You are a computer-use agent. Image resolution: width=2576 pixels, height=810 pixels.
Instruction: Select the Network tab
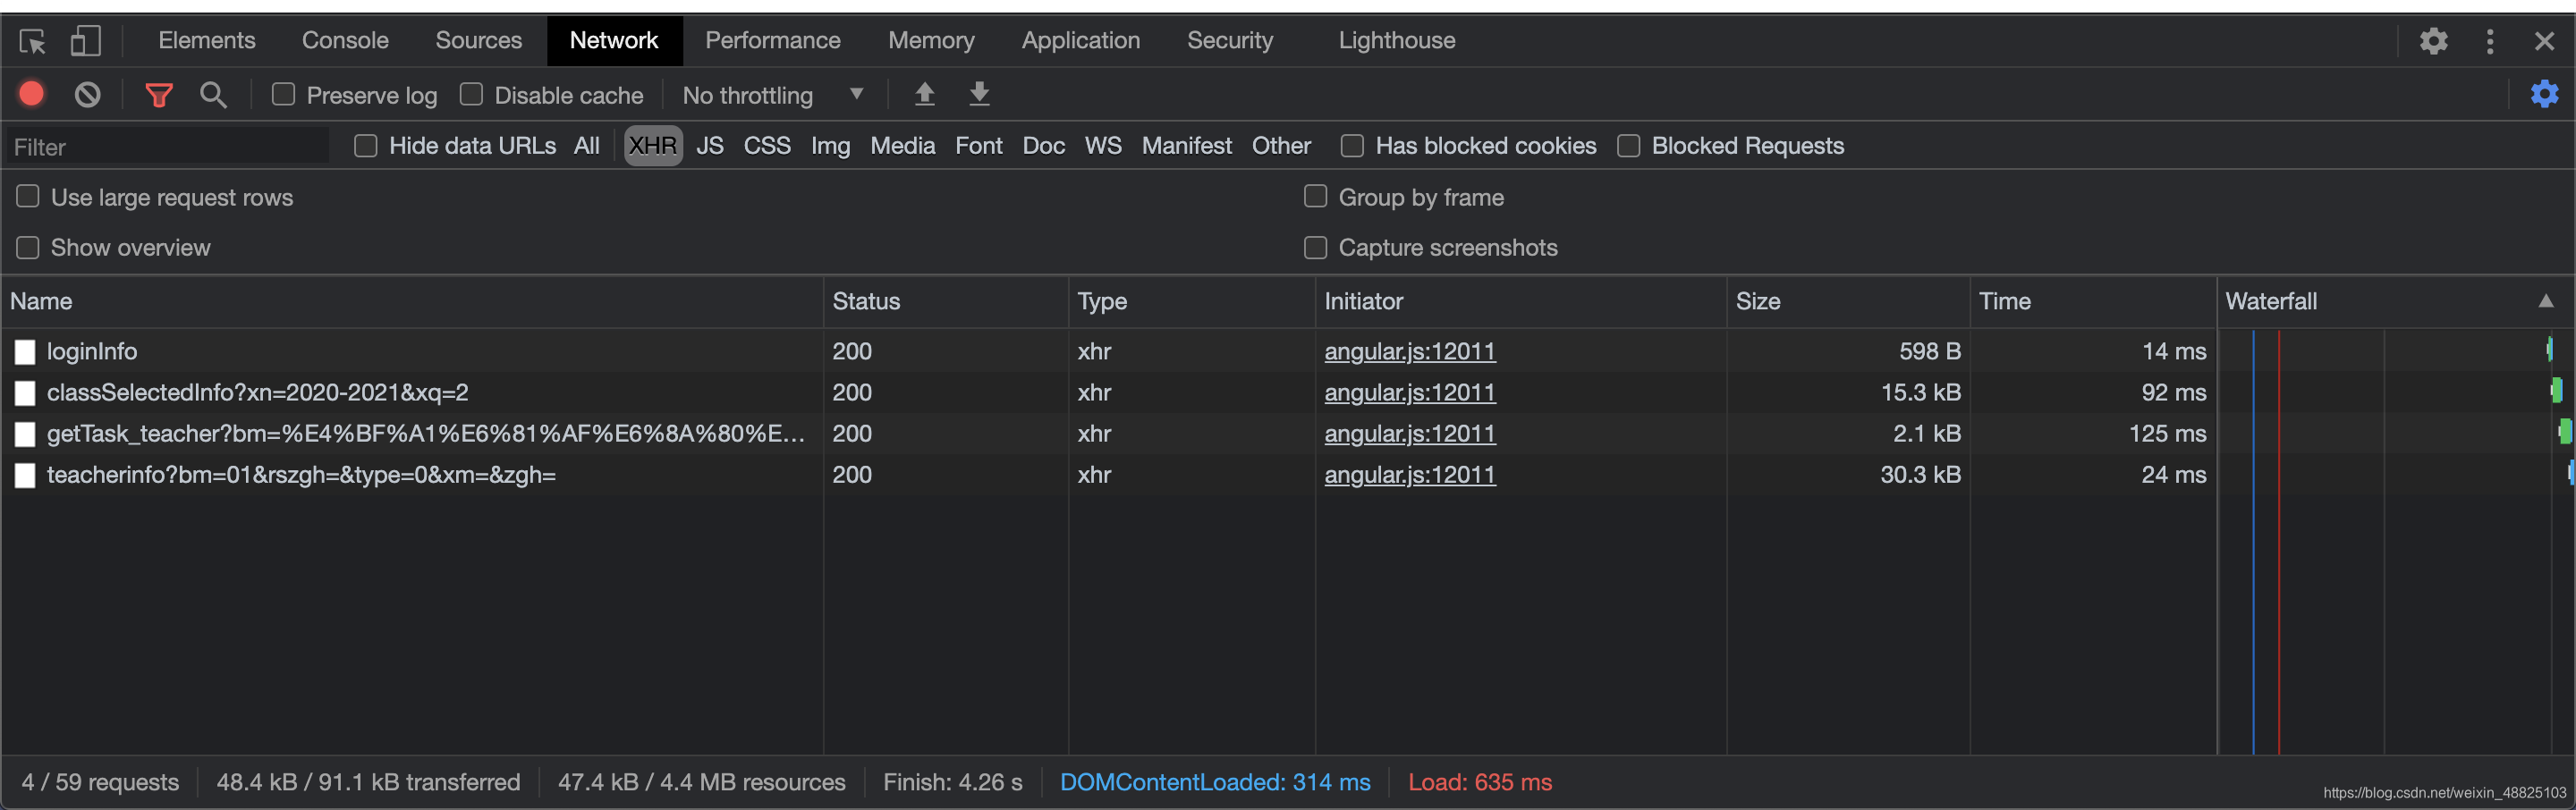[614, 40]
